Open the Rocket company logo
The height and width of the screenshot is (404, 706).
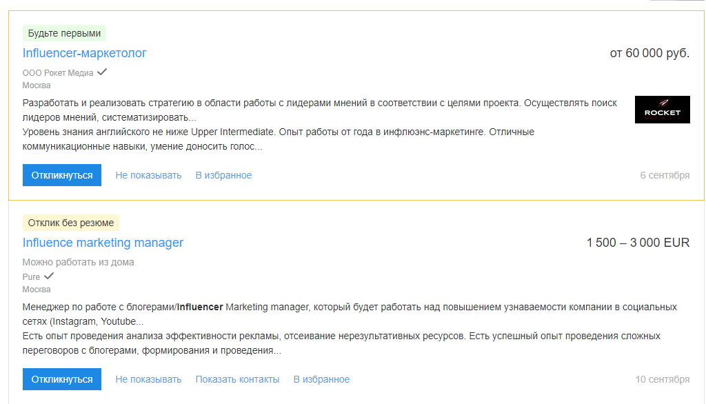pyautogui.click(x=663, y=110)
